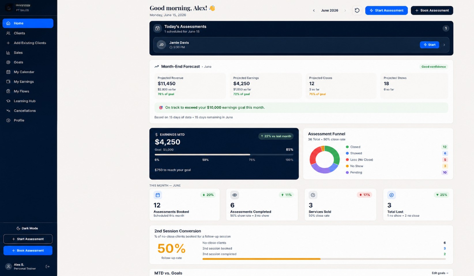Viewport: 474px width, 276px height.
Task: Click the earnings goal progress bar
Action: [224, 155]
